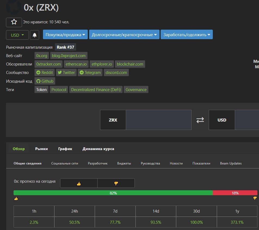Open the Twitter community link
The height and width of the screenshot is (230, 259).
click(66, 73)
